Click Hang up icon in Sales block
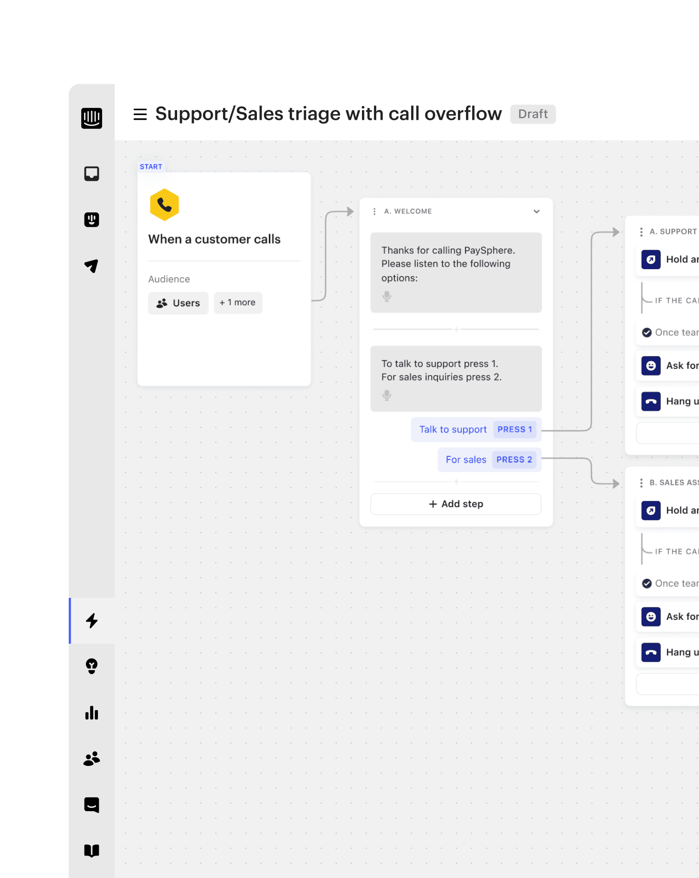 click(651, 652)
